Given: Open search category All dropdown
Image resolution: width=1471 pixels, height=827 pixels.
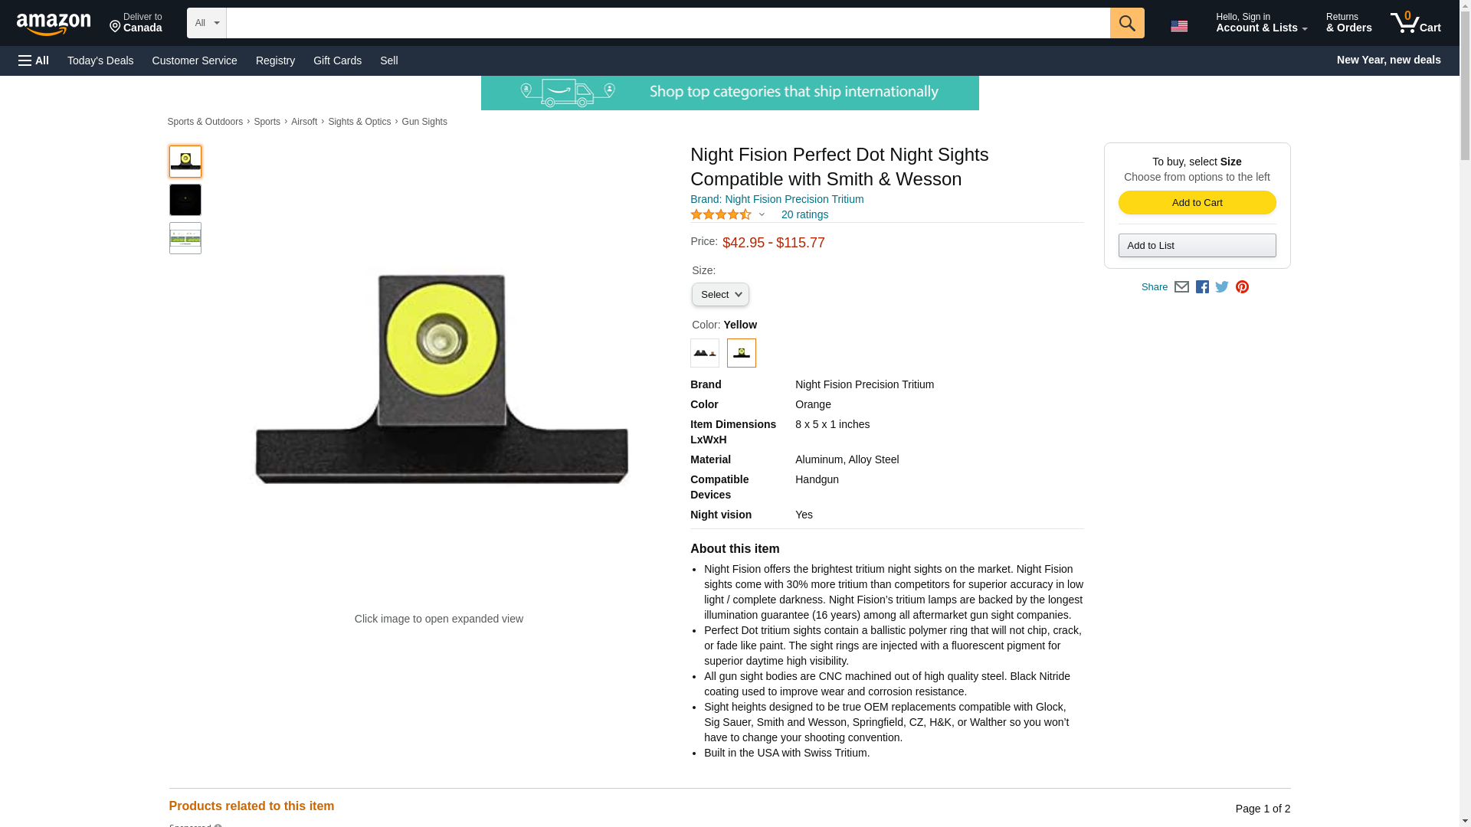Looking at the screenshot, I should coord(206,23).
